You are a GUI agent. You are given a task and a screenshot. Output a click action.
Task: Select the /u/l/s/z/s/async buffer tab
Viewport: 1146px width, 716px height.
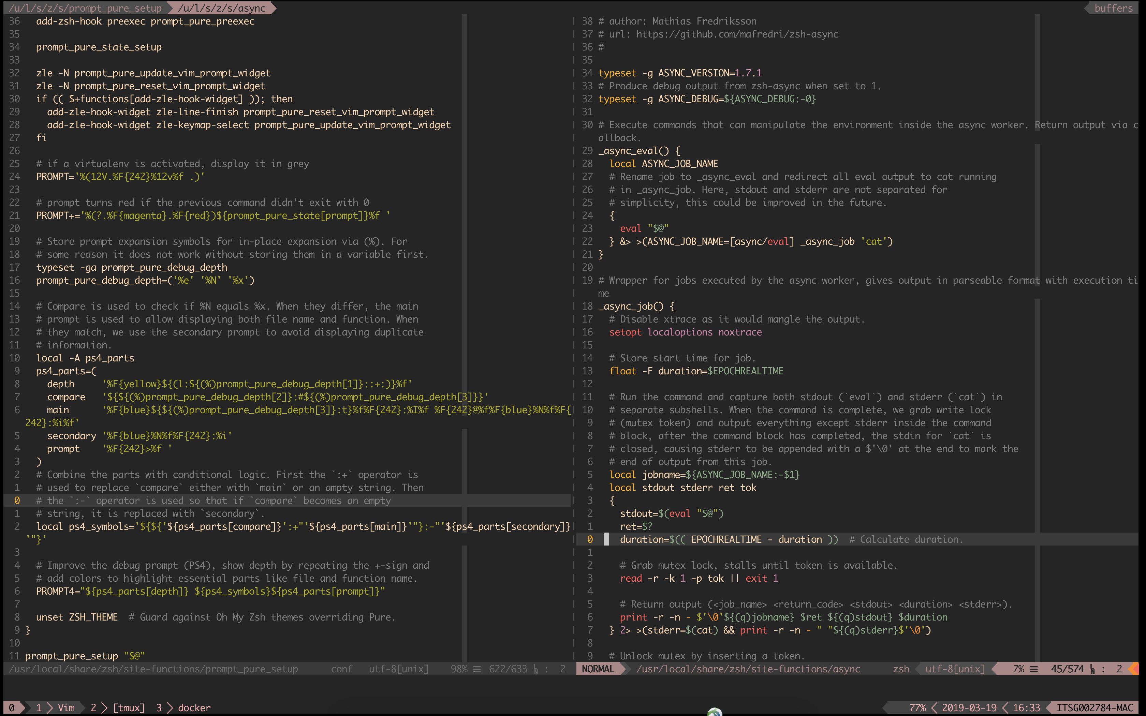point(222,8)
